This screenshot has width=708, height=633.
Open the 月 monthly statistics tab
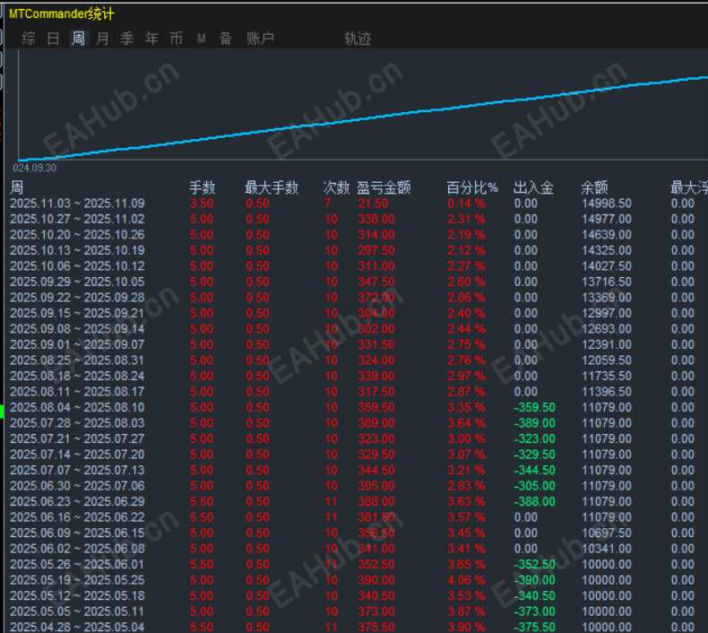pos(102,39)
